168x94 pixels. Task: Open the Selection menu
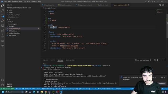[x=15, y=2]
